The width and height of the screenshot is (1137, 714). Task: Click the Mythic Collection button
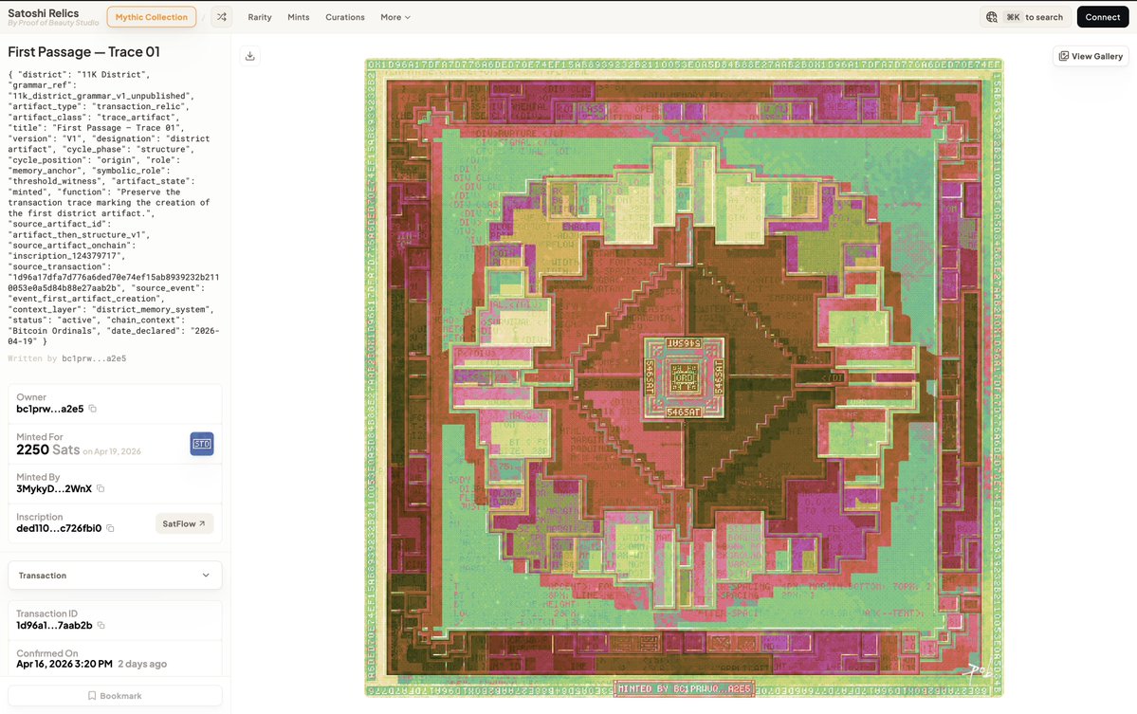pyautogui.click(x=152, y=17)
